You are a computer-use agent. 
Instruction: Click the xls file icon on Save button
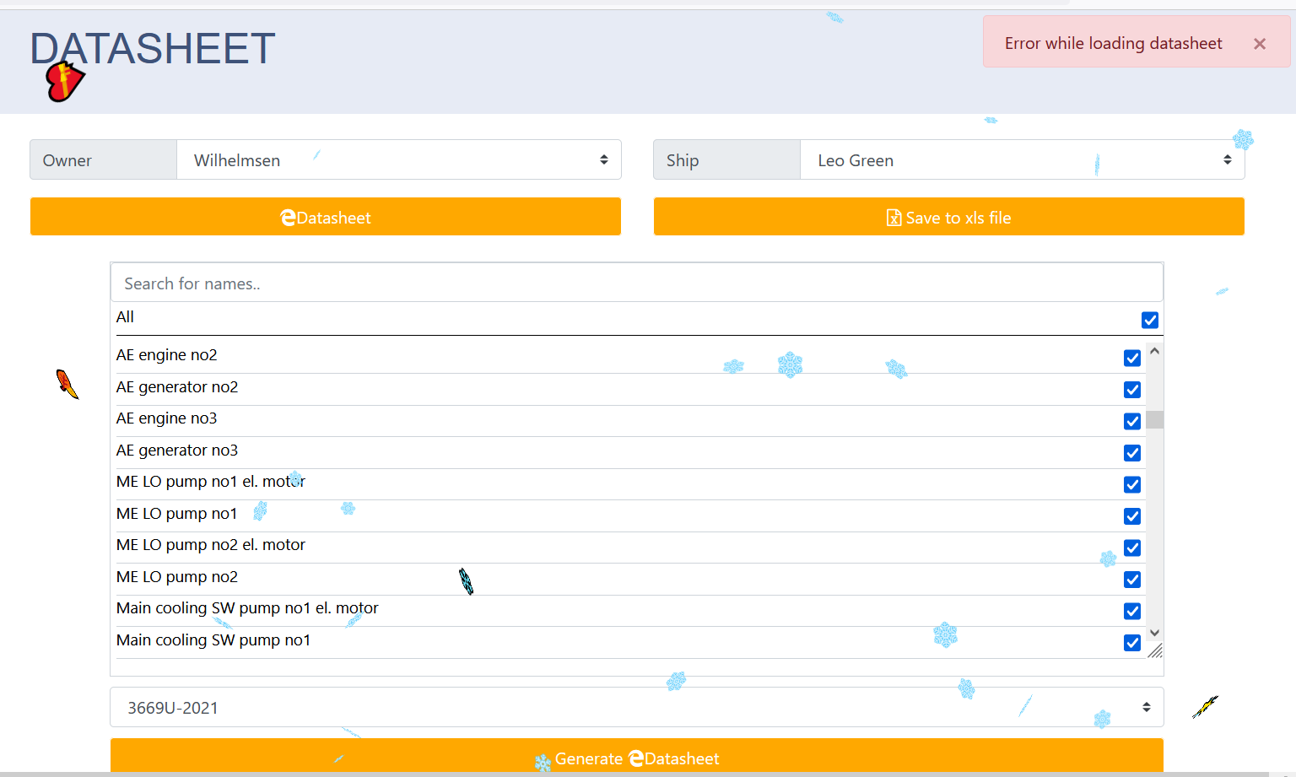(x=894, y=218)
